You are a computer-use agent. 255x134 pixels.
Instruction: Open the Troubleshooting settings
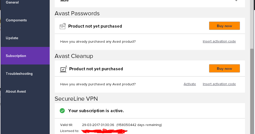pyautogui.click(x=19, y=74)
